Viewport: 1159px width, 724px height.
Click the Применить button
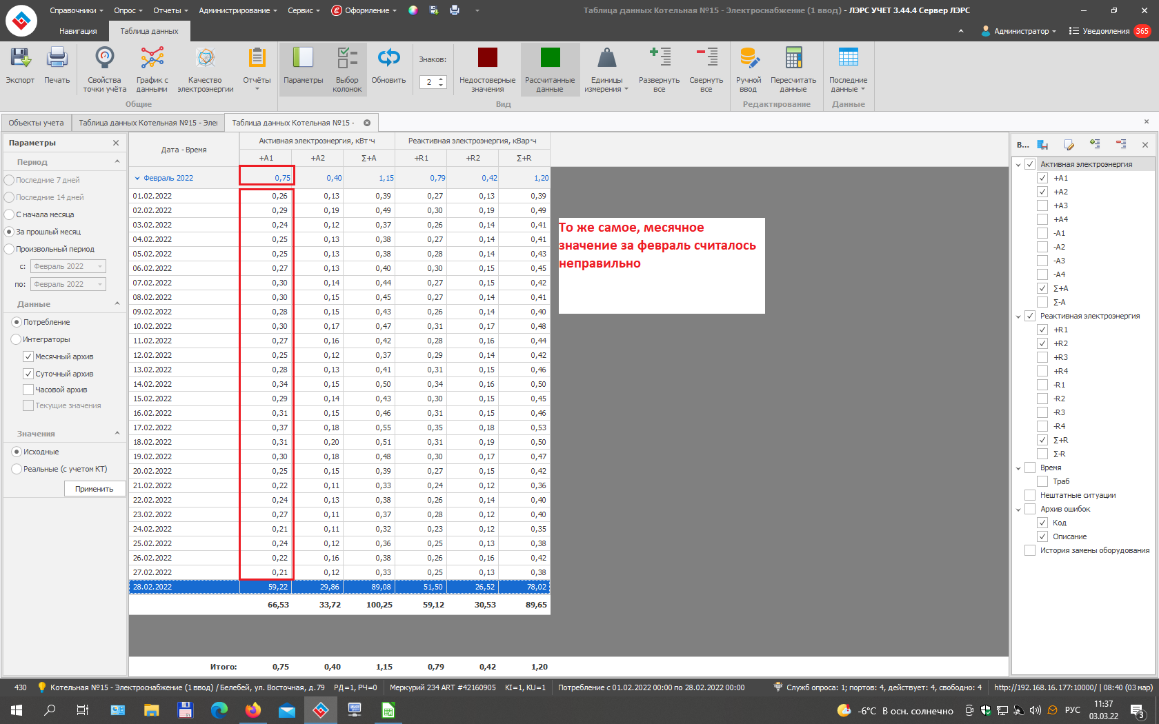pyautogui.click(x=95, y=489)
